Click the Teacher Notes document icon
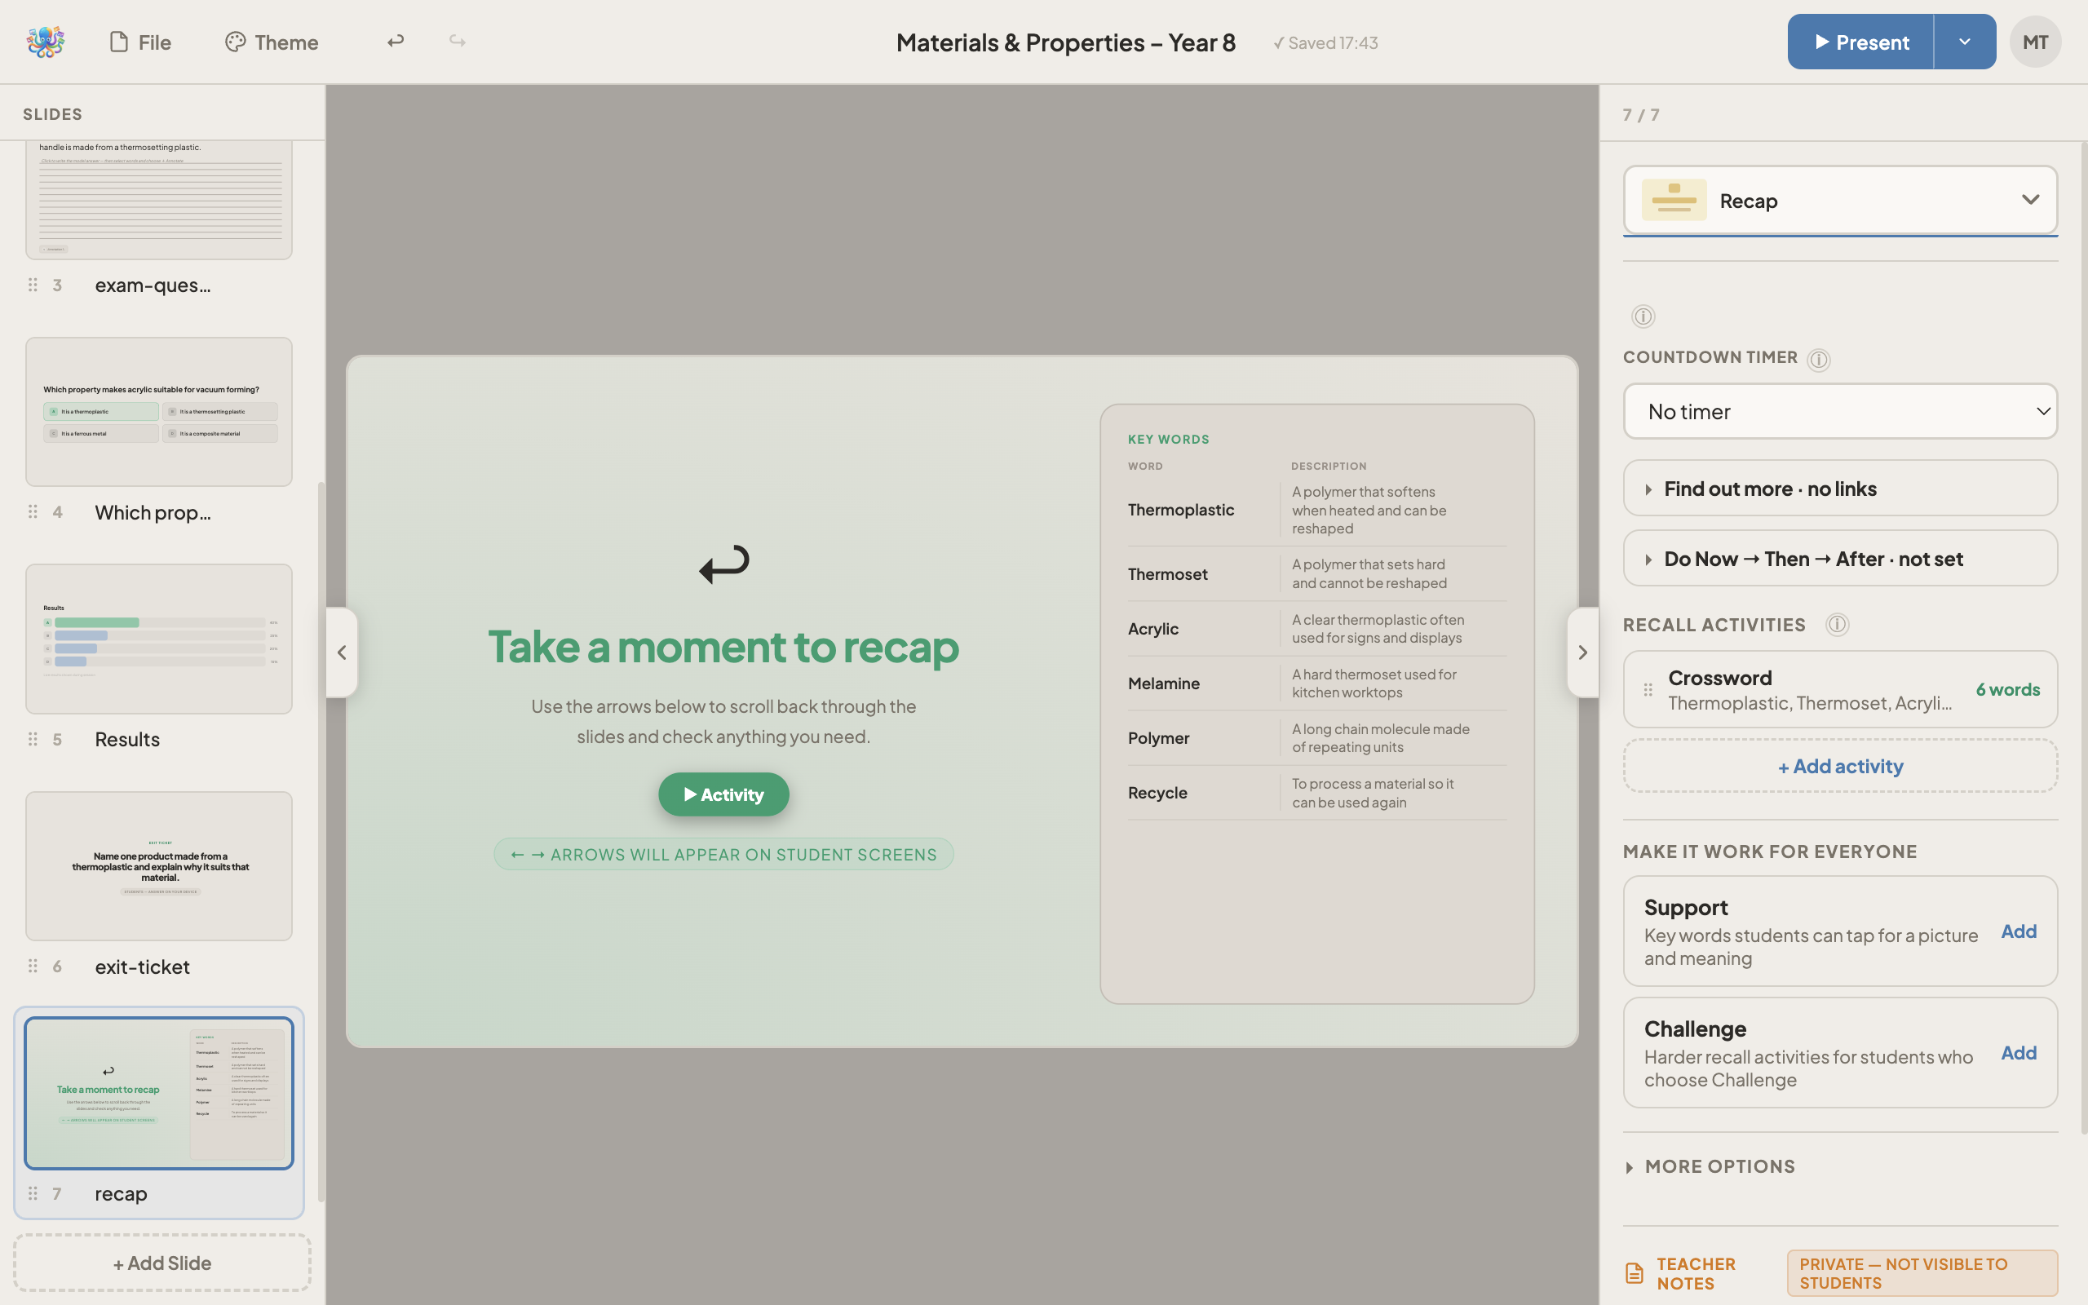Screen dimensions: 2088x1305 click(1635, 1273)
